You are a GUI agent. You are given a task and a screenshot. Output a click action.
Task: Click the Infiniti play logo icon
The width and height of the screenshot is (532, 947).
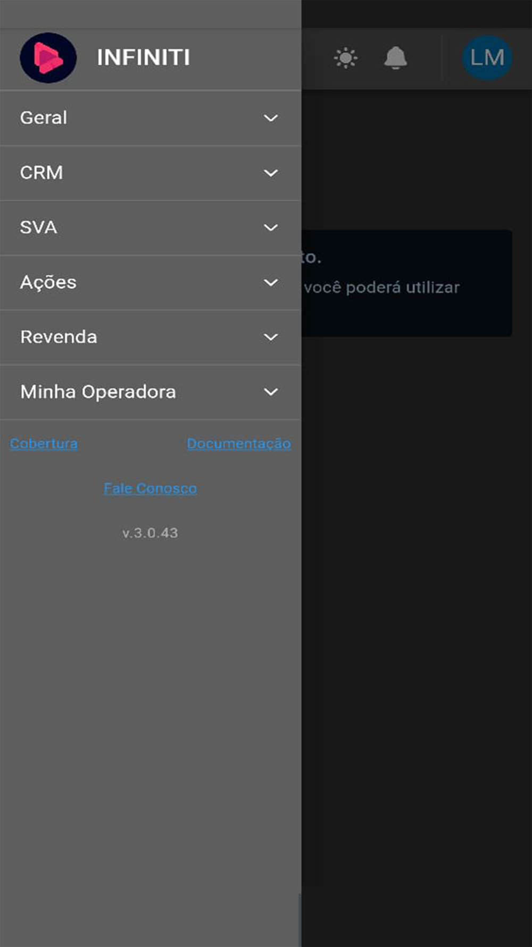click(x=48, y=58)
